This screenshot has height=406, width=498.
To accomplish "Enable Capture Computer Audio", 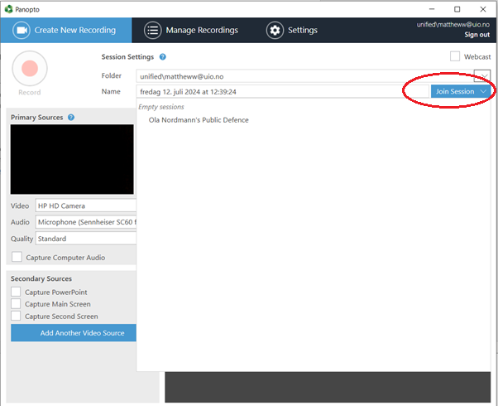I will tap(17, 257).
